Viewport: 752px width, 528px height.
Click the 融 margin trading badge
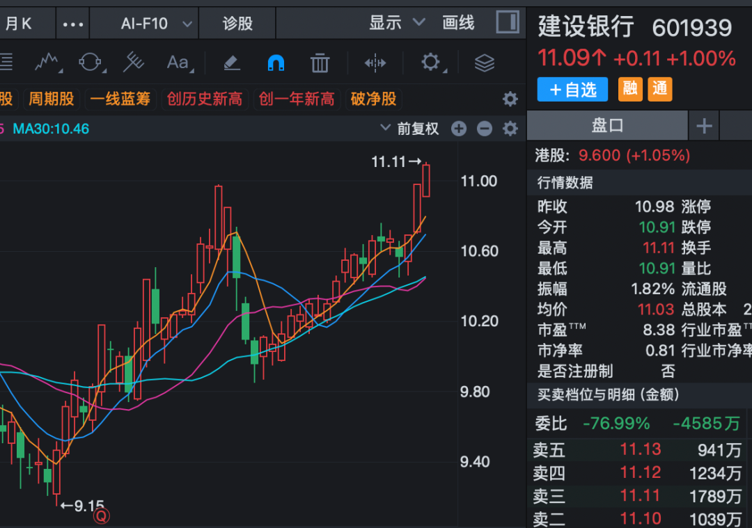pos(630,89)
